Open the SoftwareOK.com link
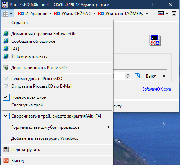Screen dimensions: 180x165 (x=157, y=89)
